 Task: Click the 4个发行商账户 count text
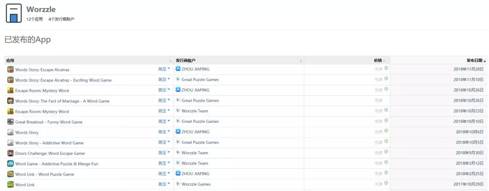point(62,19)
